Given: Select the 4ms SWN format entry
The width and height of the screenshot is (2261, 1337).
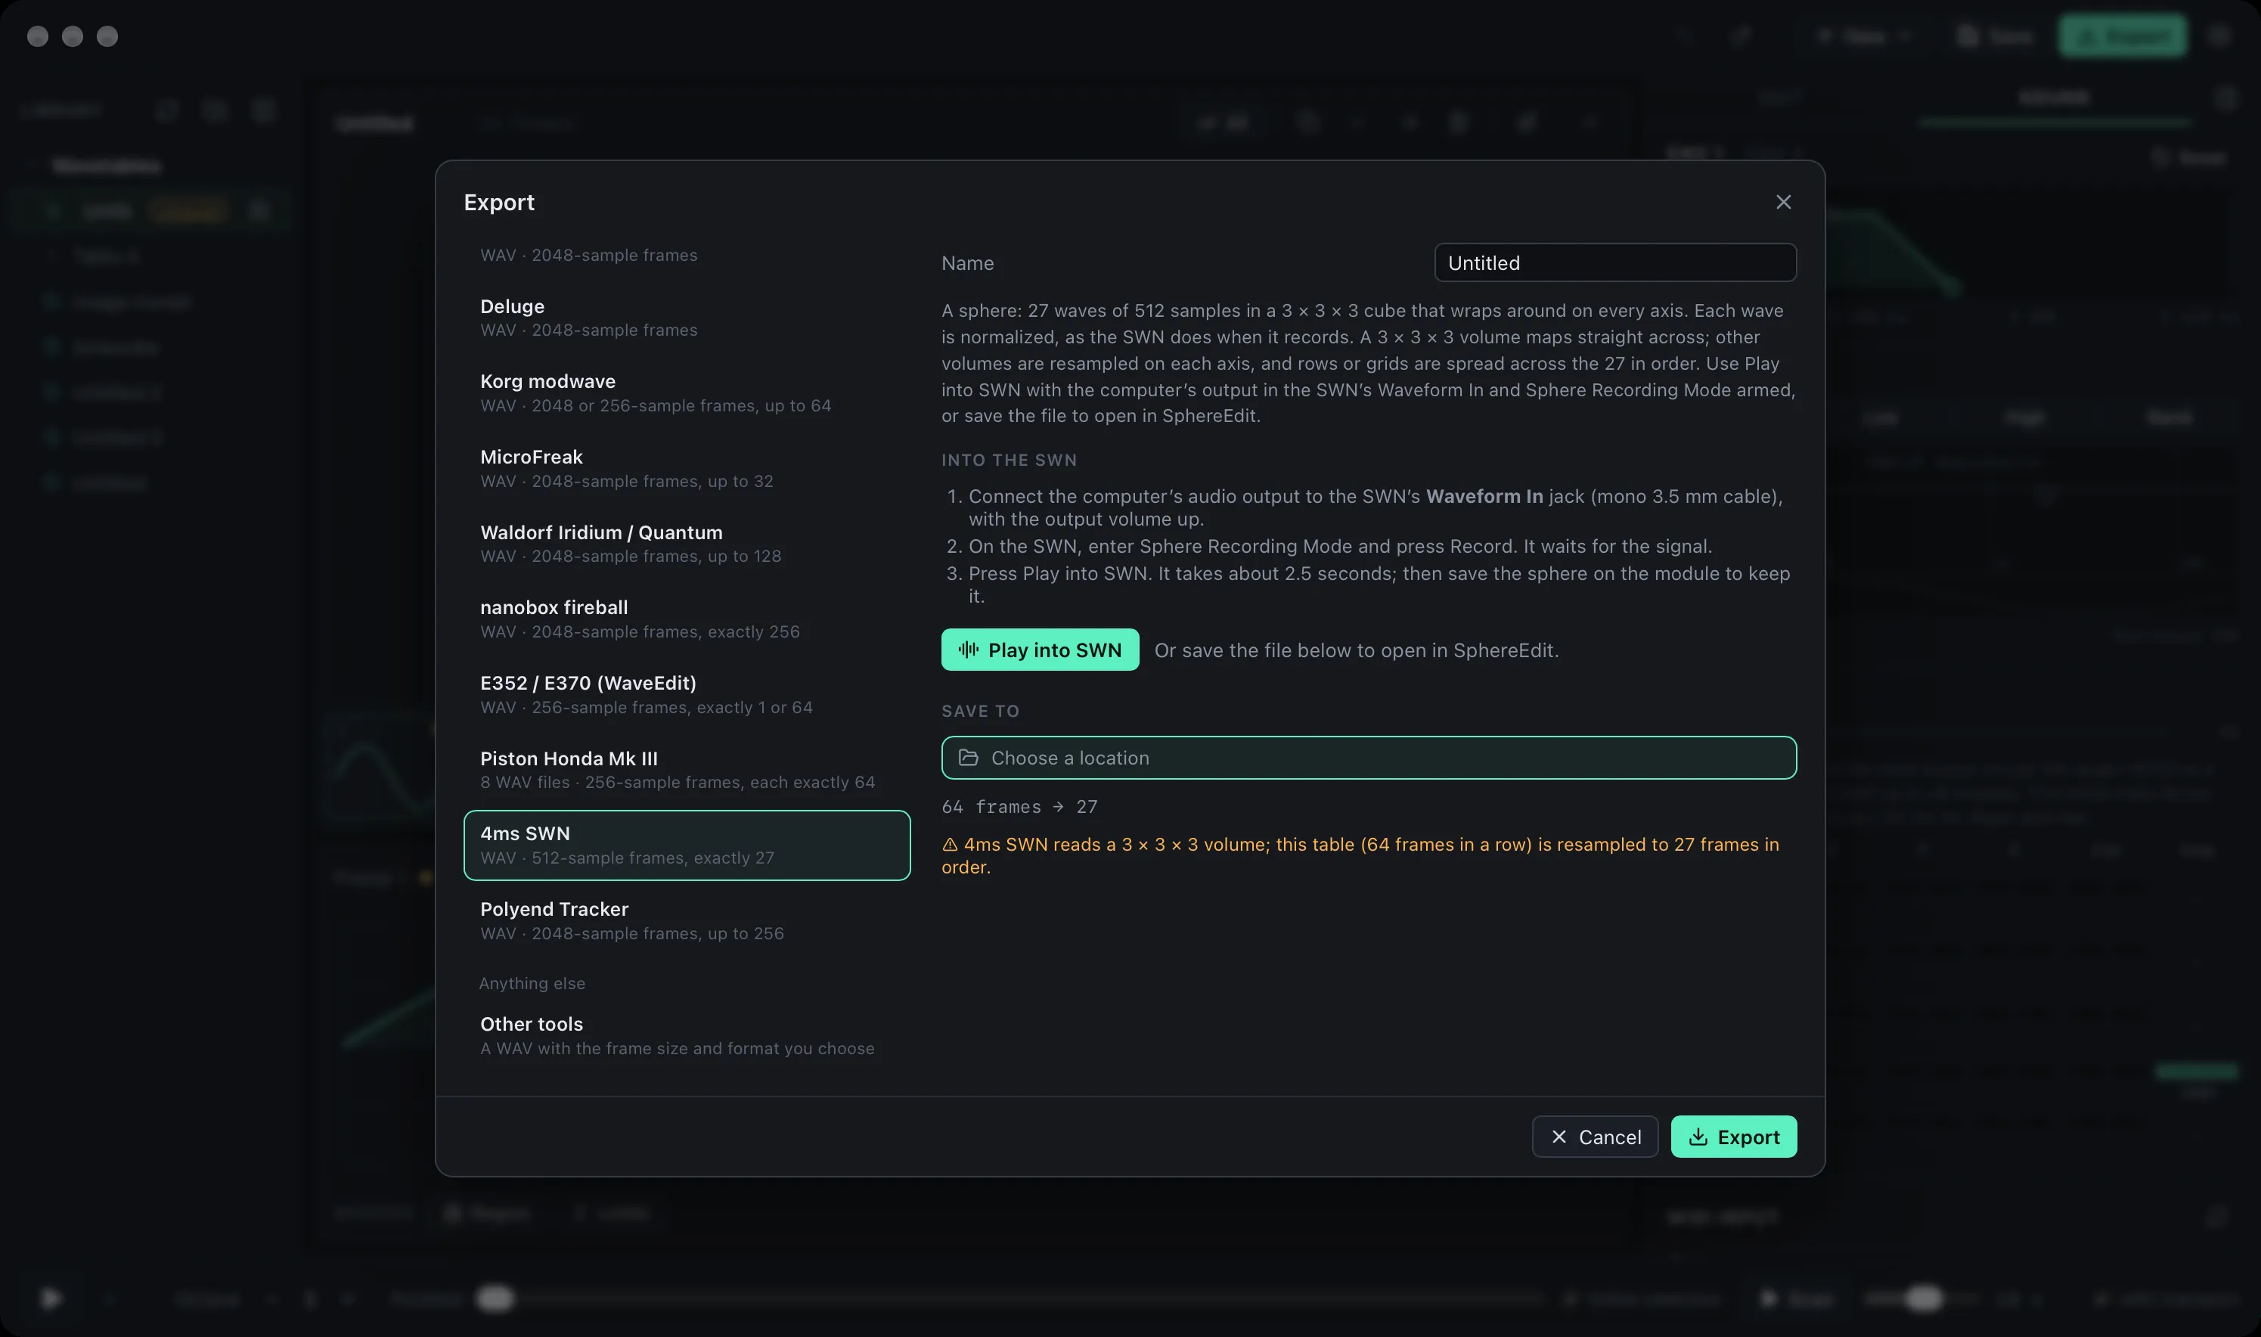Looking at the screenshot, I should click(x=687, y=845).
